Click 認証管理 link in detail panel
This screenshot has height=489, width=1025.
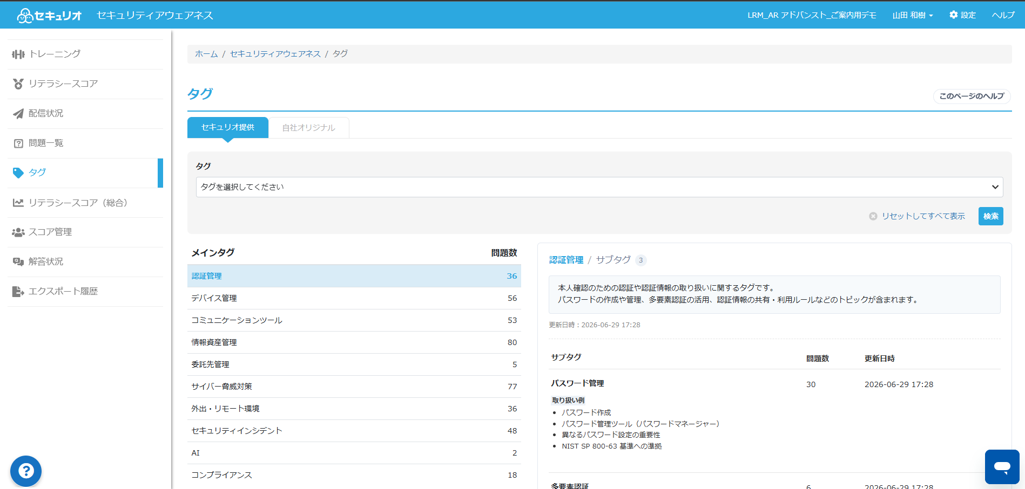click(566, 260)
